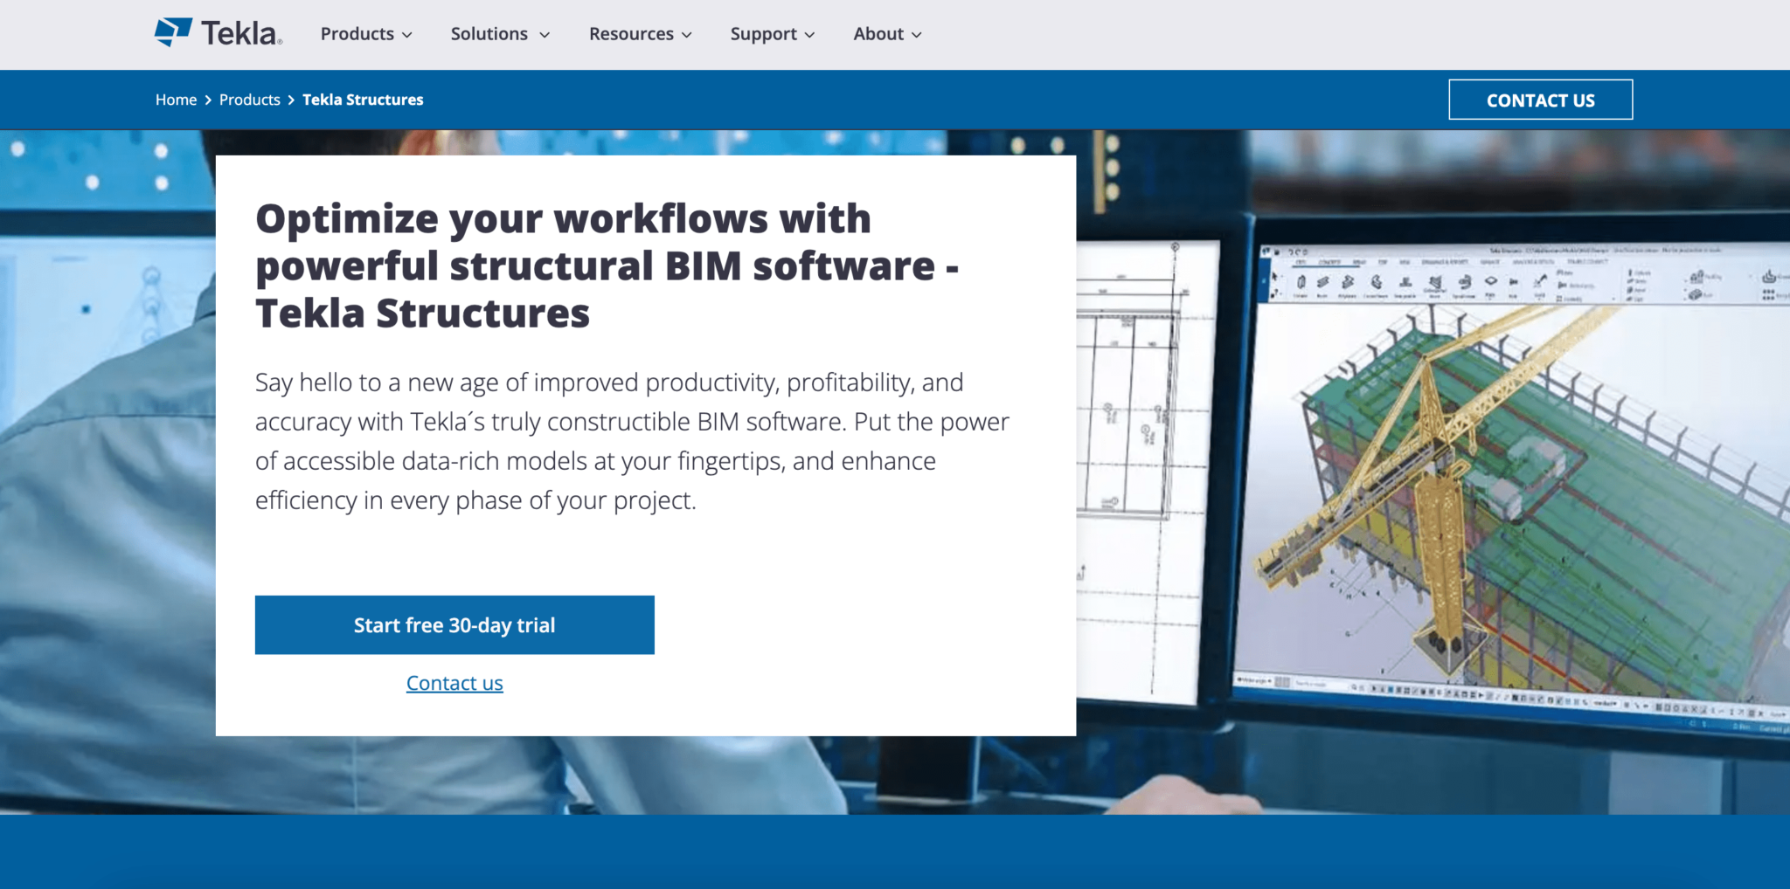
Task: Open the Support navigation menu
Action: [x=764, y=34]
